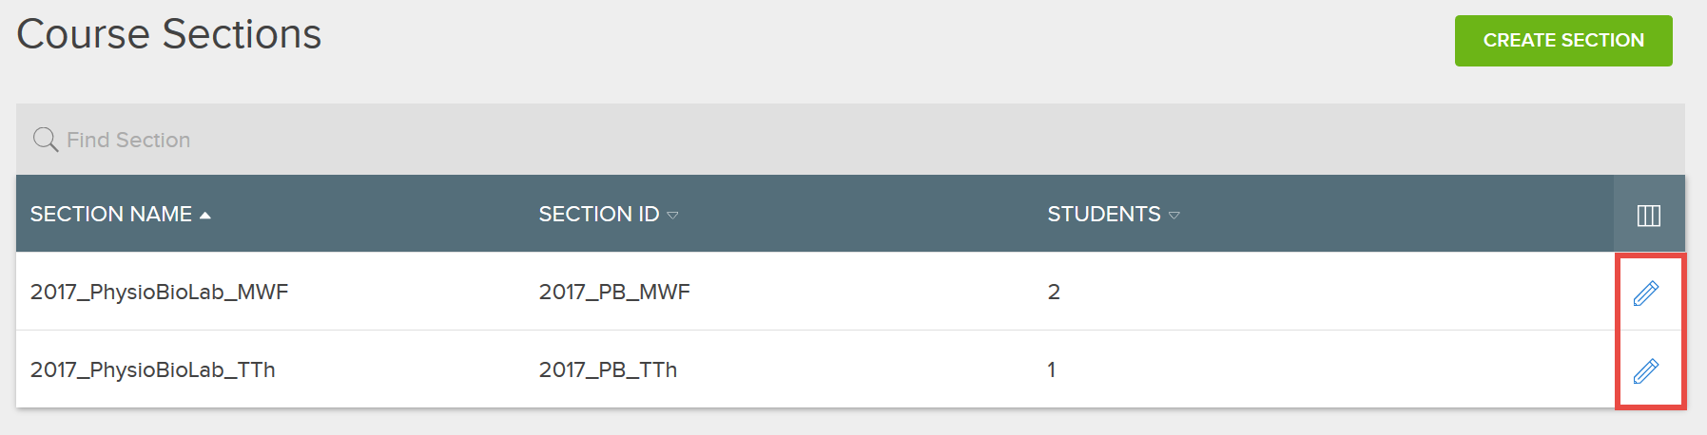The image size is (1707, 435).
Task: Click the sort triangle next to Section ID
Action: coord(672,216)
